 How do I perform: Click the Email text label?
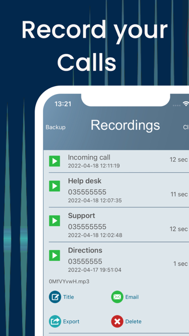(132, 297)
